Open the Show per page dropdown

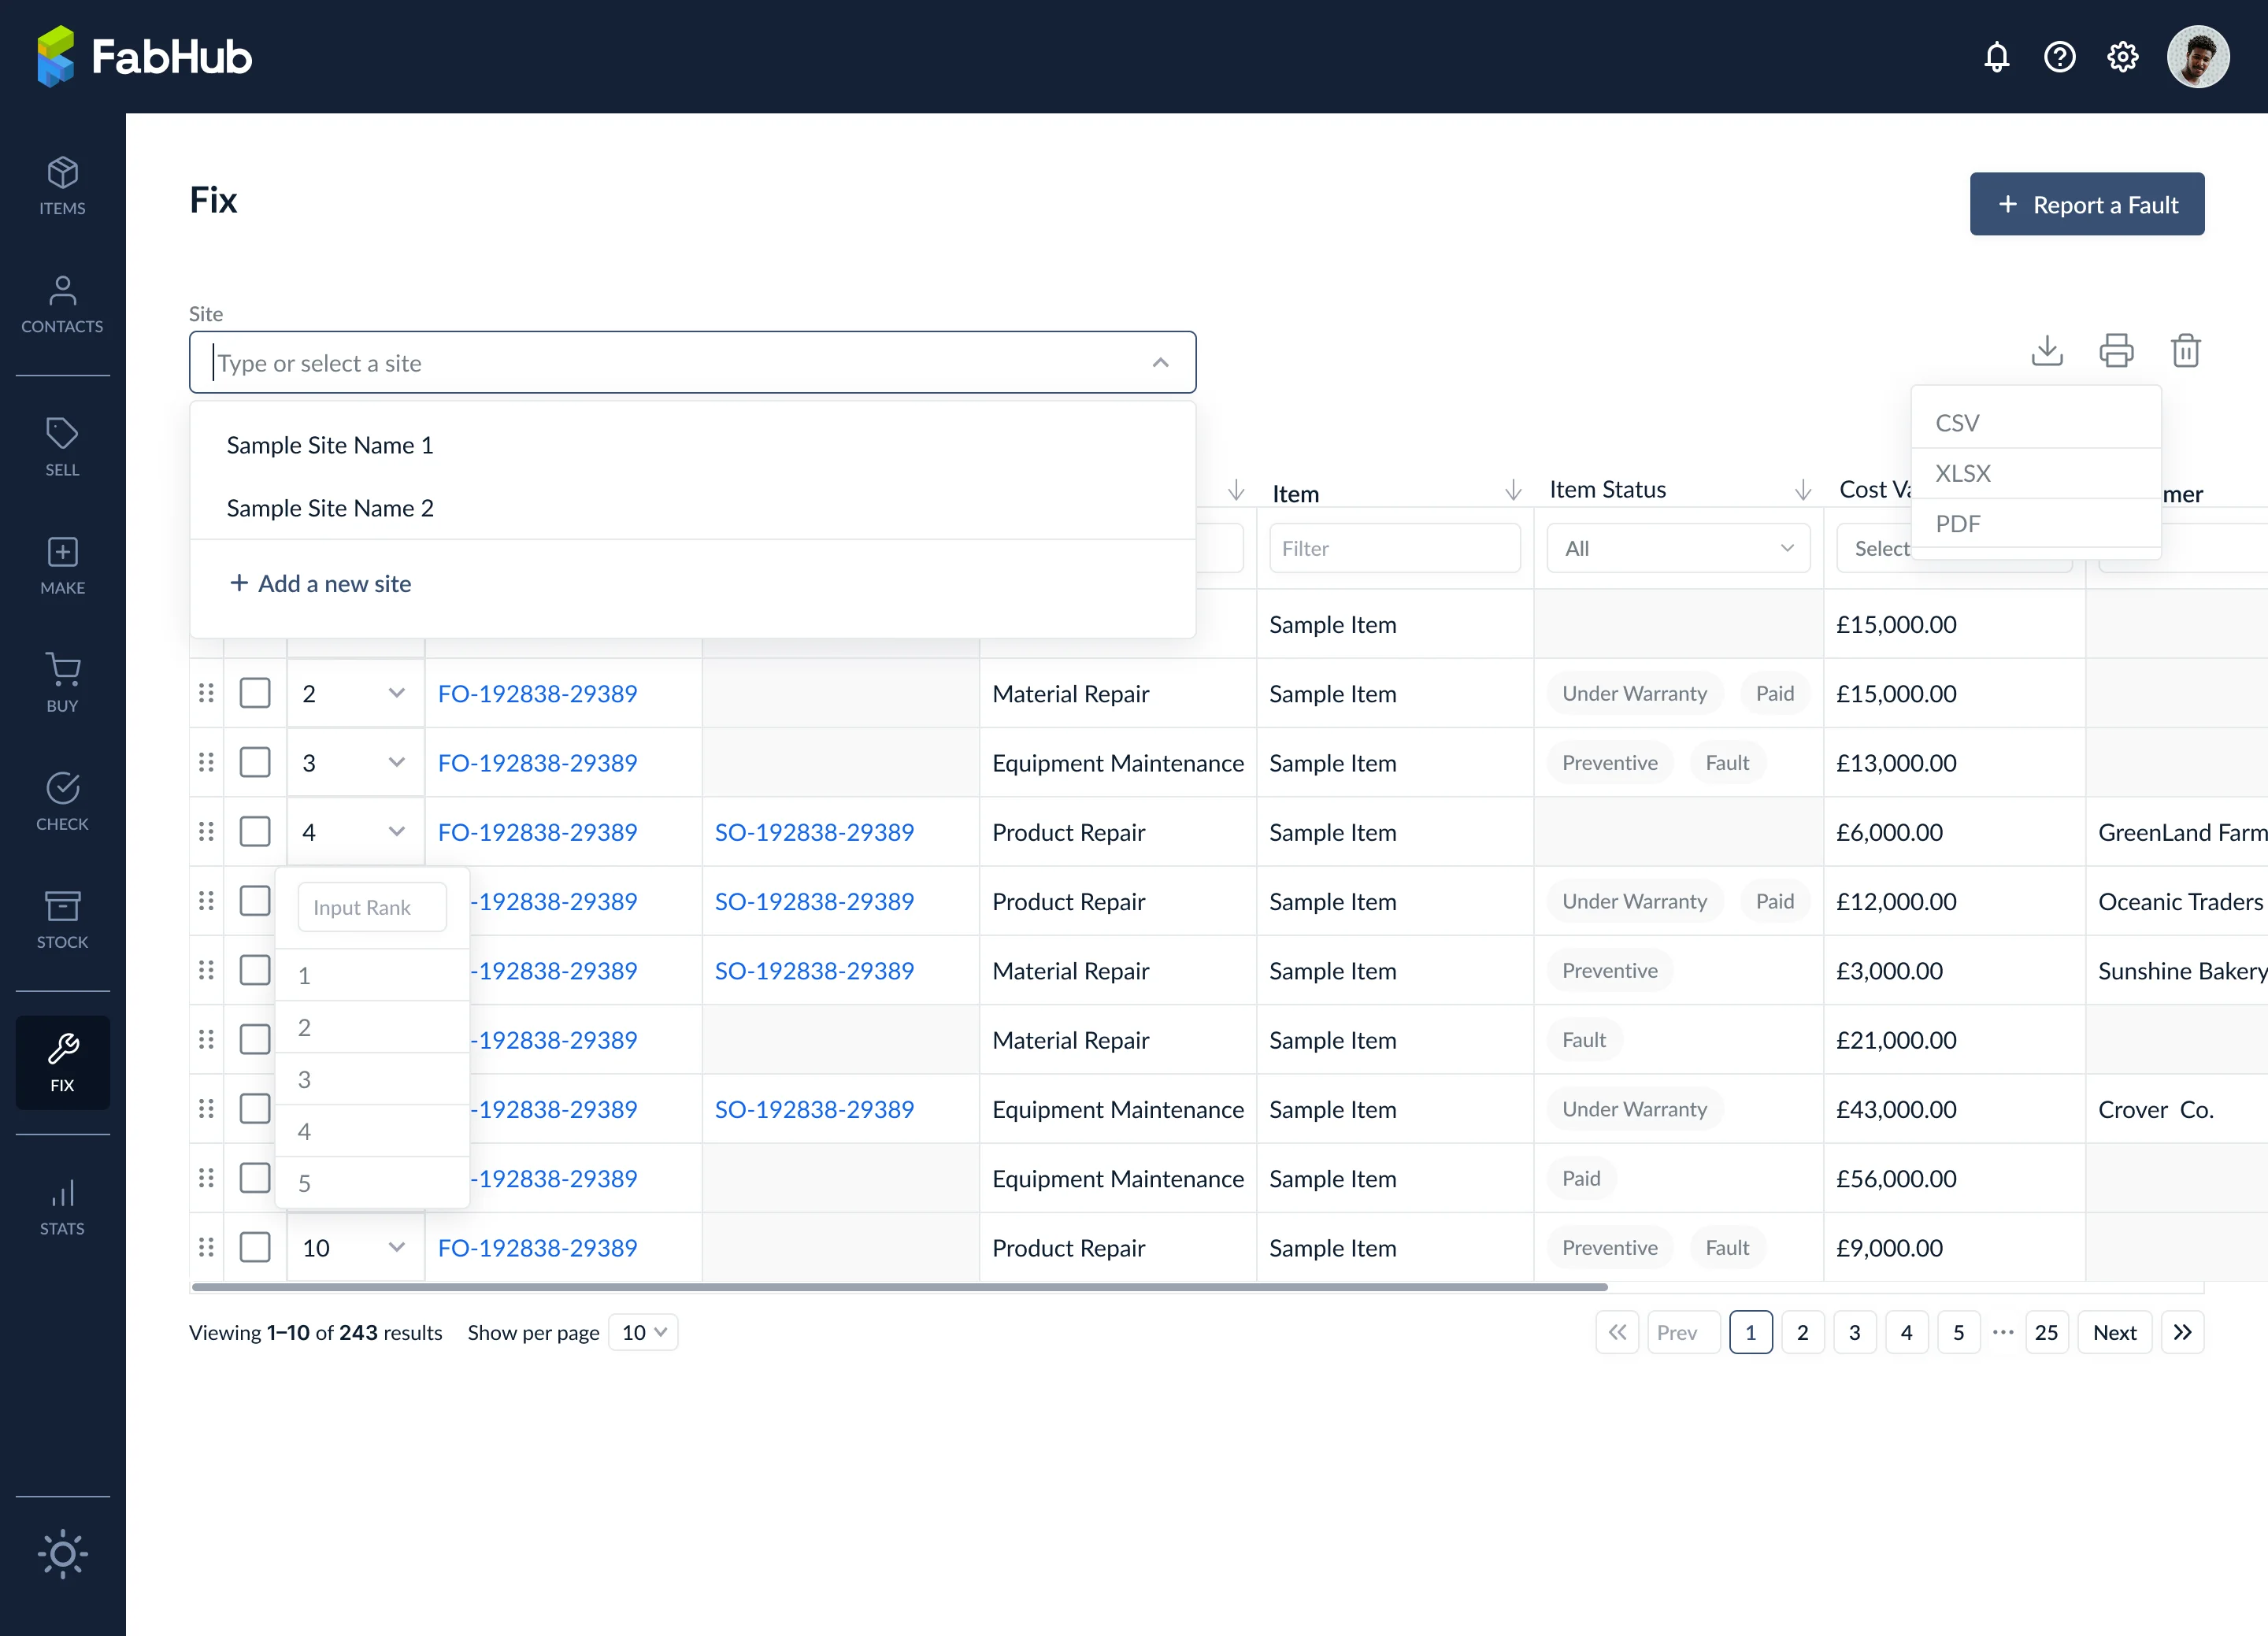coord(643,1332)
